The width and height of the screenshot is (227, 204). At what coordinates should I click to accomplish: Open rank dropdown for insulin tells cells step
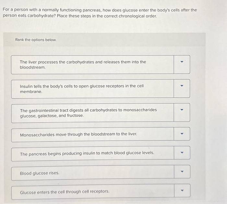(182, 89)
